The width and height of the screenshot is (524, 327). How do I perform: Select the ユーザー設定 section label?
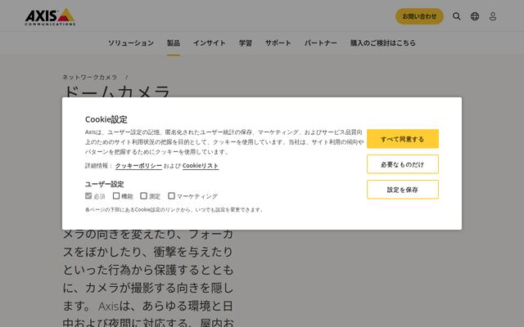(104, 184)
